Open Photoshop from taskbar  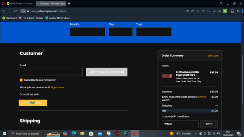tap(126, 134)
